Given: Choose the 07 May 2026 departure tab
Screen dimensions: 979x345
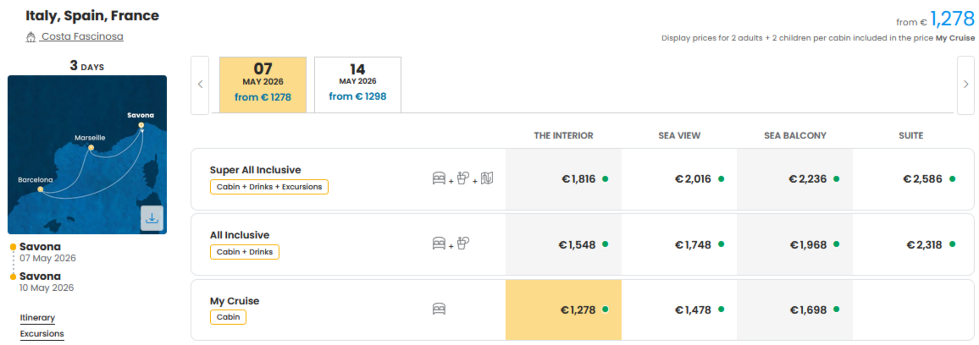Looking at the screenshot, I should [x=263, y=85].
